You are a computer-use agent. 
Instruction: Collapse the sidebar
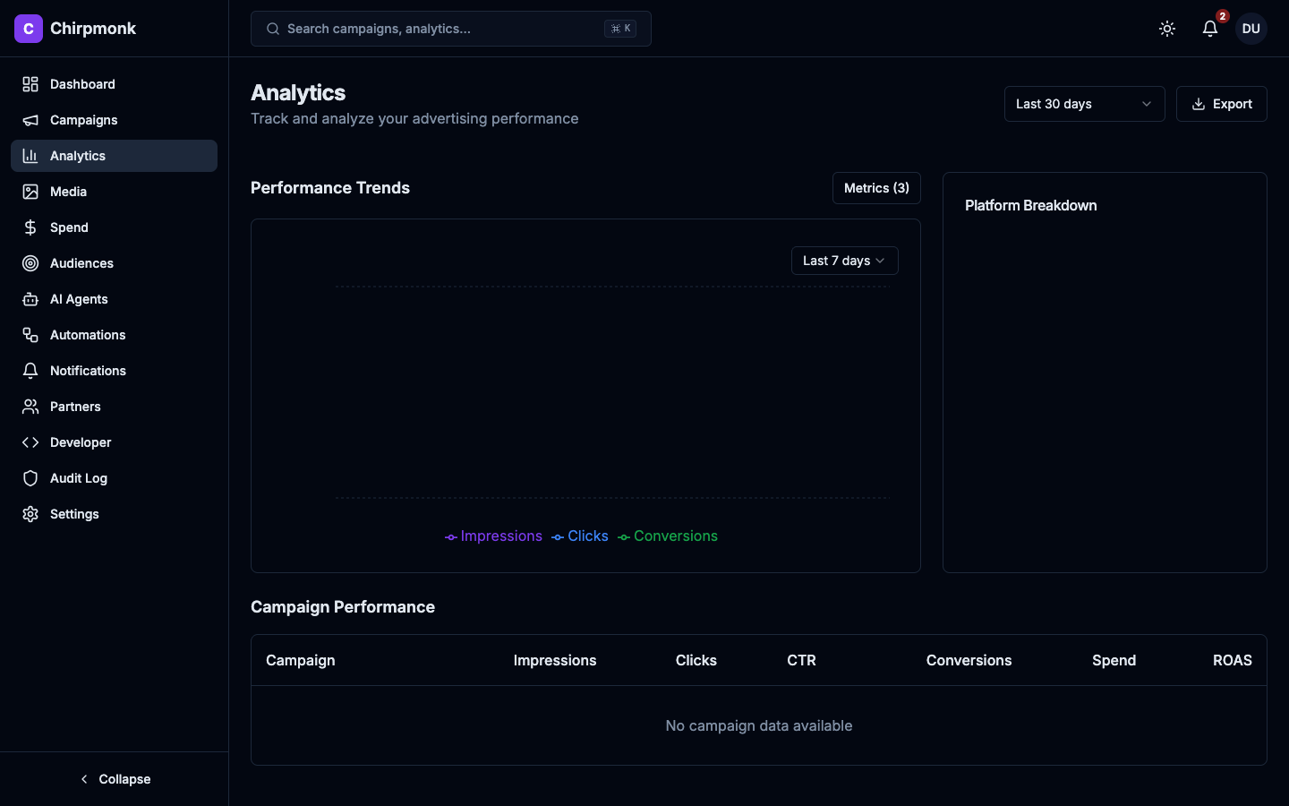[x=115, y=779]
